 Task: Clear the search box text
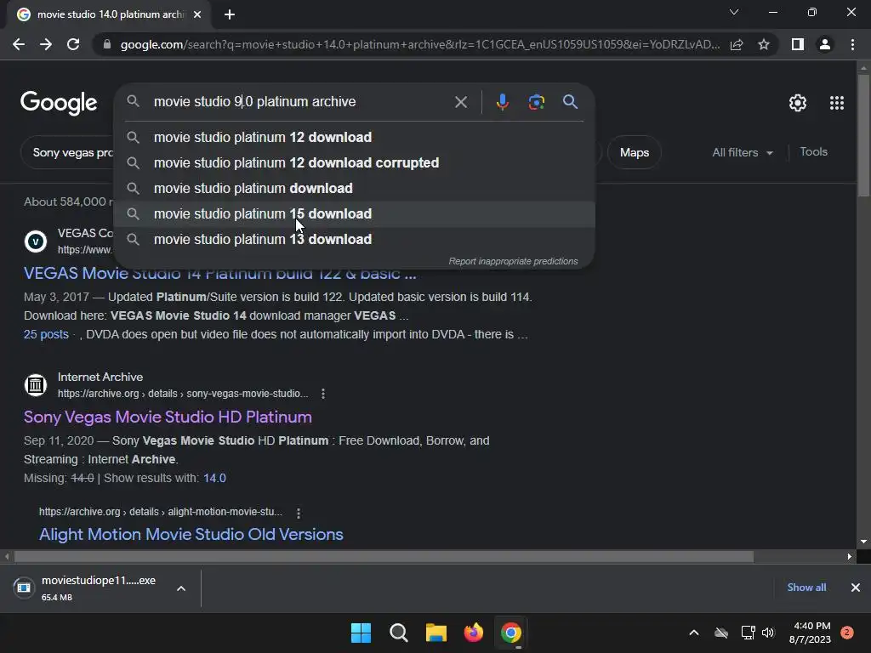click(460, 102)
